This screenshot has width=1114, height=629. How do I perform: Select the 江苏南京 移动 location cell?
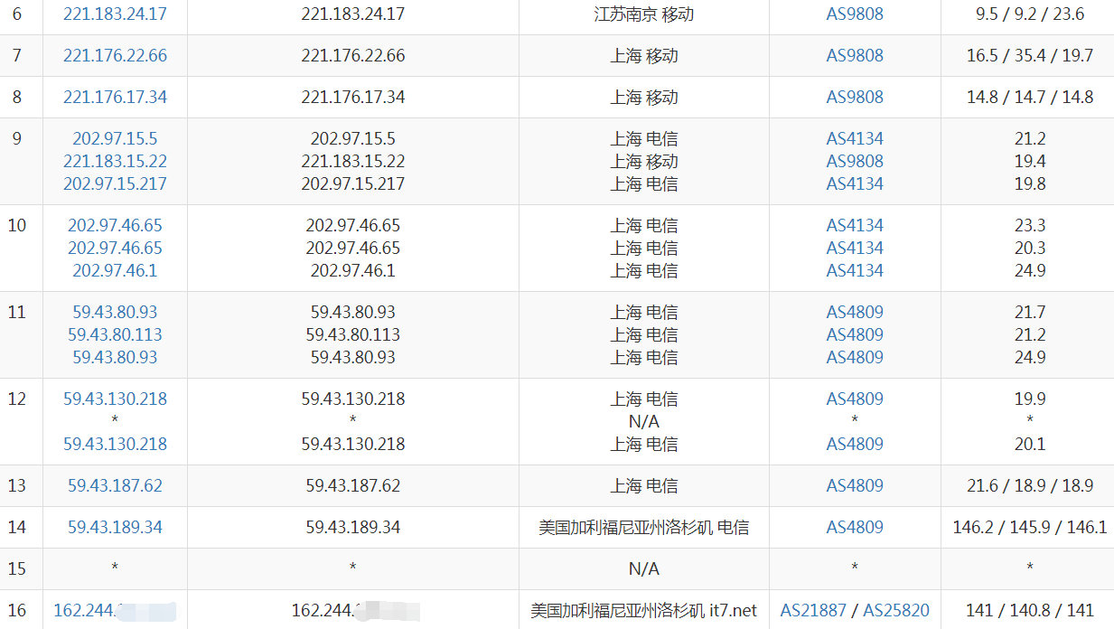(x=643, y=14)
